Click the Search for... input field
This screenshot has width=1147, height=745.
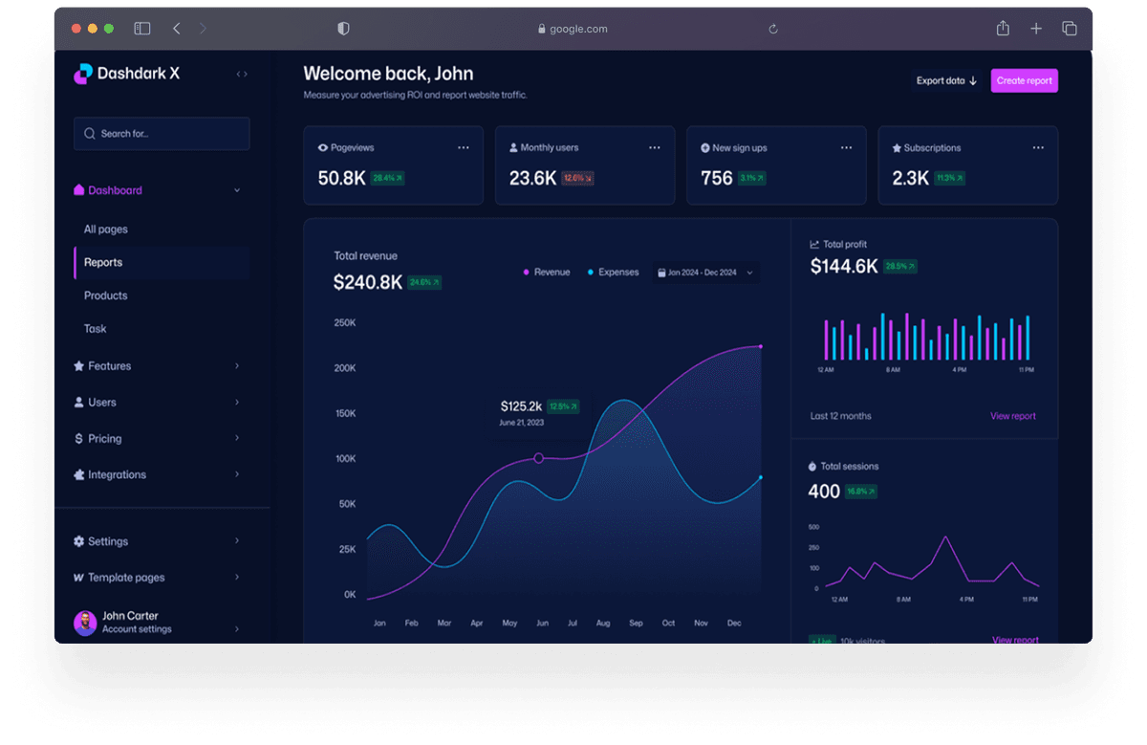click(x=162, y=134)
